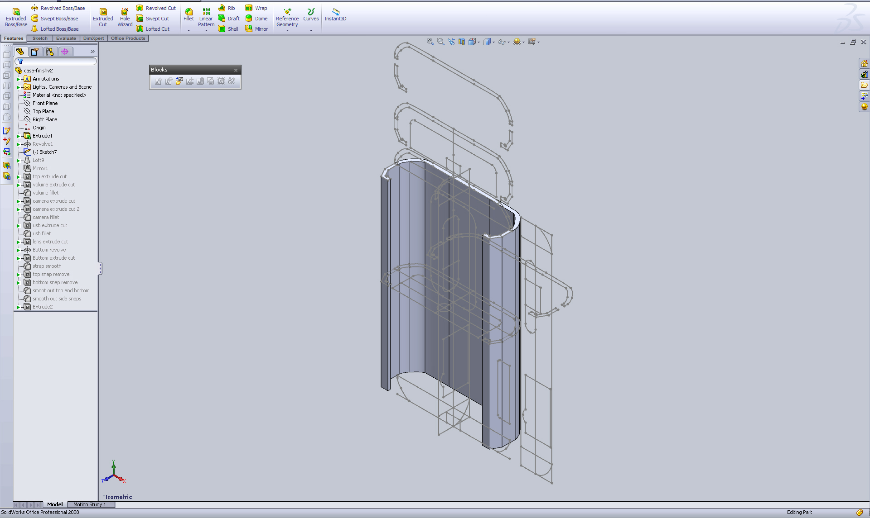Open the Hole Wizard
The height and width of the screenshot is (518, 870).
tap(125, 17)
